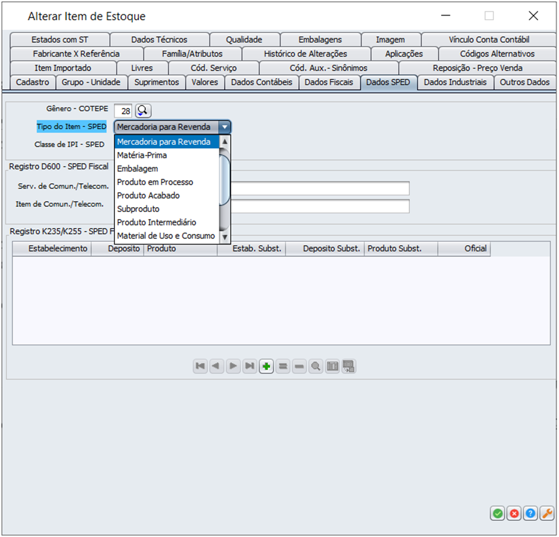Viewport: 559px width, 537px height.
Task: Select the Dados SPED tab
Action: [388, 82]
